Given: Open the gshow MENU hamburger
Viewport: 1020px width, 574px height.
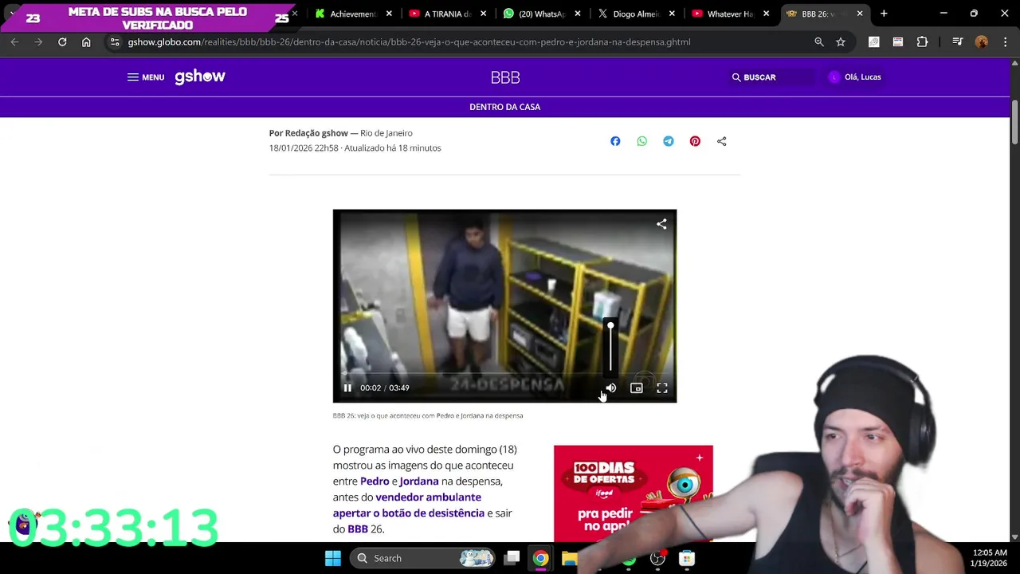Looking at the screenshot, I should point(146,77).
